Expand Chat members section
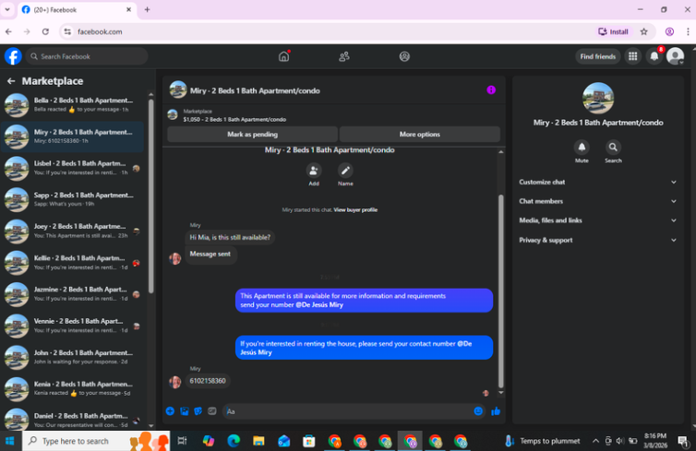Viewport: 696px width, 451px height. click(598, 201)
